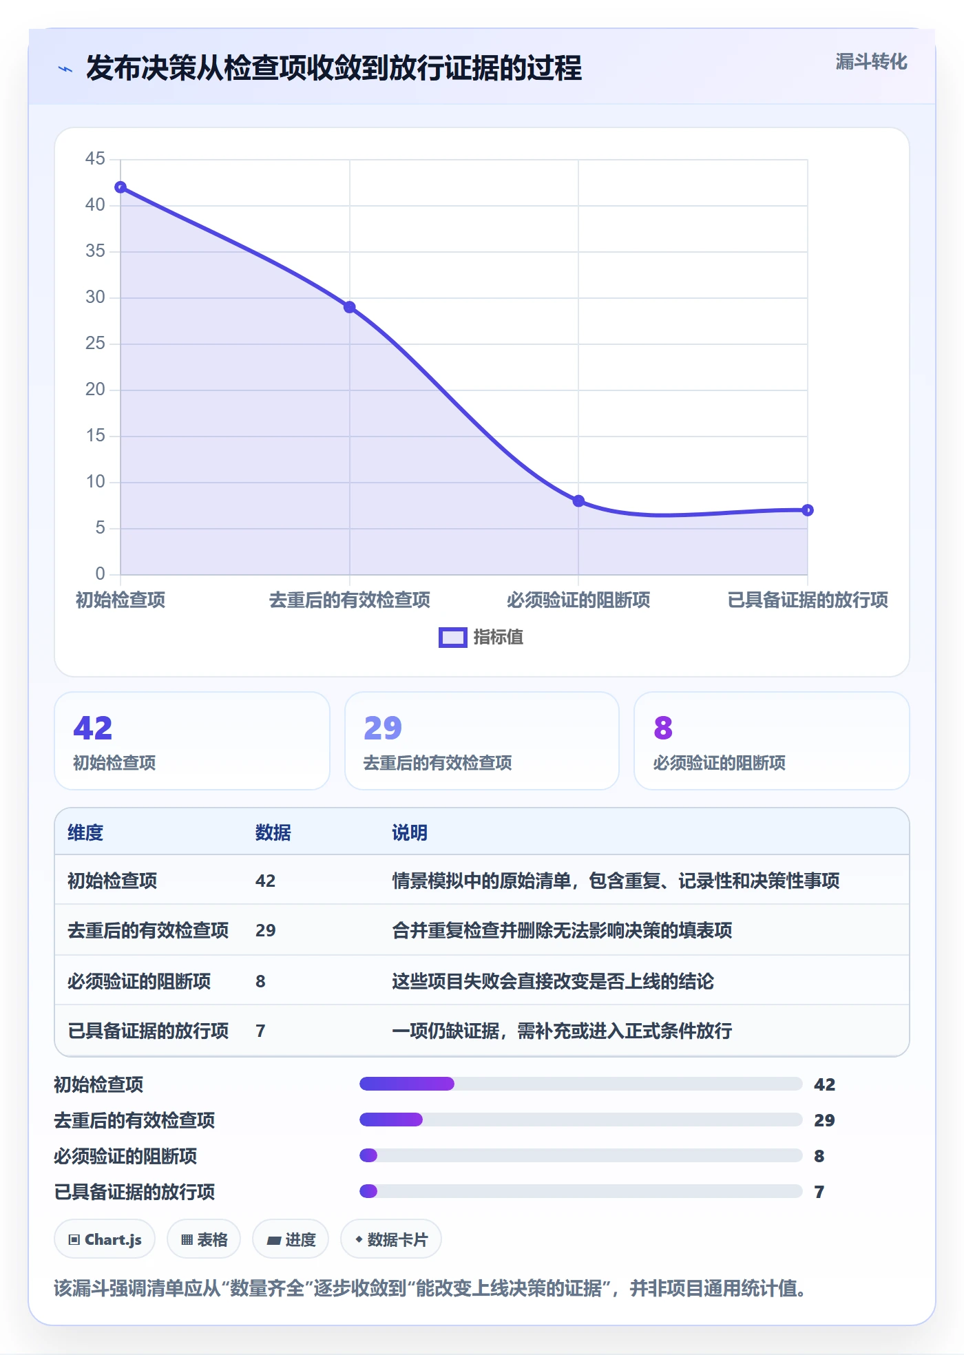Select the table row 已具备证据的放行项

pos(482,1030)
